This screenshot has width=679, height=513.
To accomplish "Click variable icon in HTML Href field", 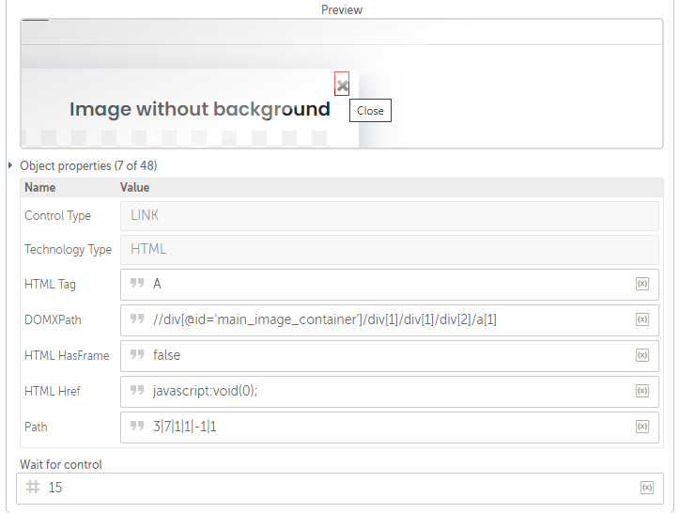I will point(642,391).
